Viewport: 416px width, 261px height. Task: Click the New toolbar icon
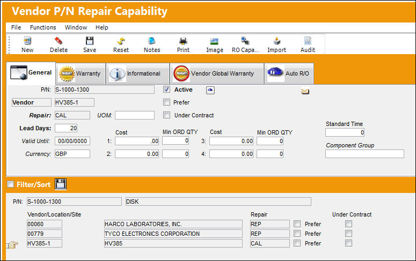pyautogui.click(x=27, y=44)
